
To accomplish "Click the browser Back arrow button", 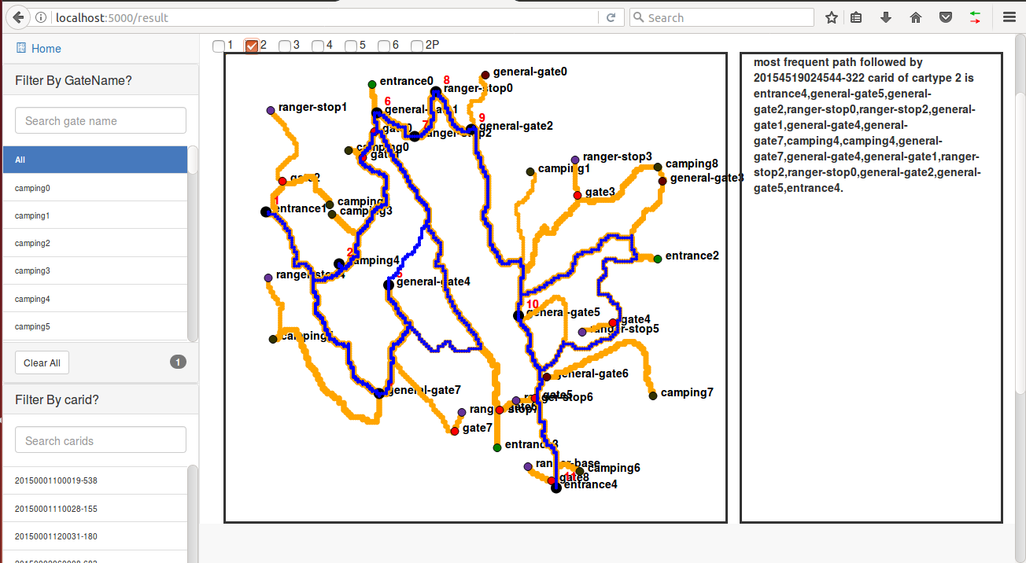I will pos(17,17).
